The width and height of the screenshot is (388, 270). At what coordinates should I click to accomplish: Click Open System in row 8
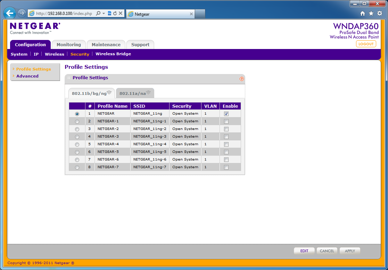pyautogui.click(x=185, y=167)
